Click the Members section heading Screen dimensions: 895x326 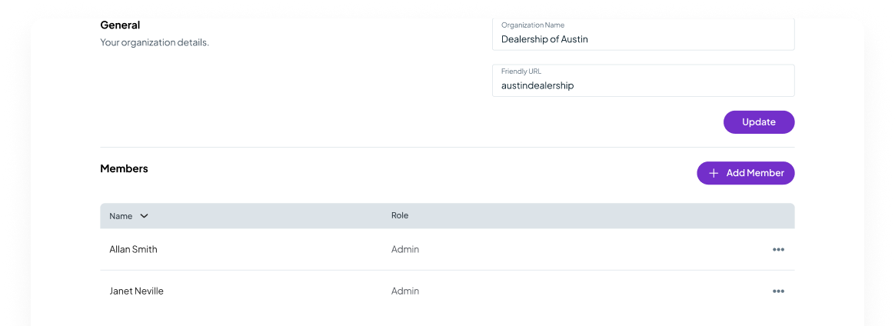pyautogui.click(x=124, y=168)
